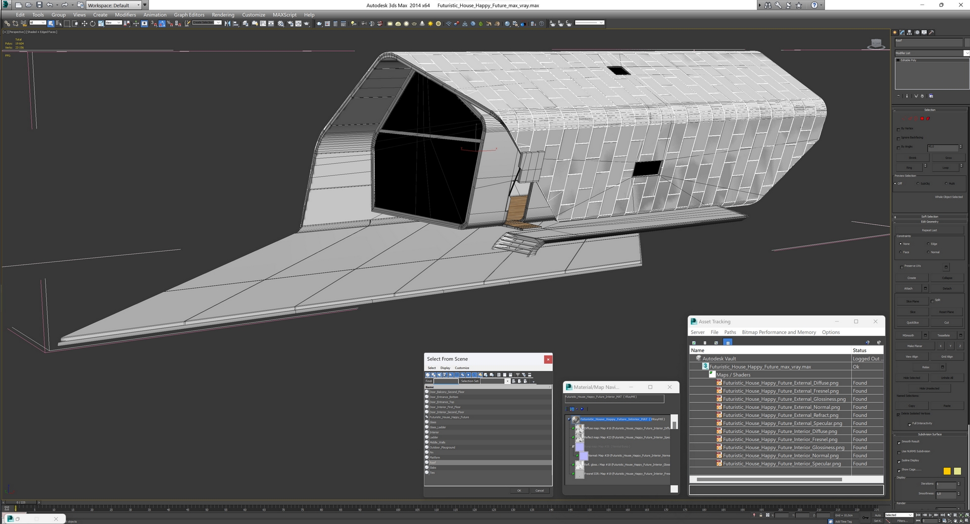
Task: Click the Attach button
Action: click(x=908, y=288)
